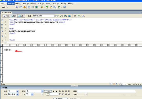Click the text outdent button
Screen dimensions: 142x99
(x=66, y=94)
